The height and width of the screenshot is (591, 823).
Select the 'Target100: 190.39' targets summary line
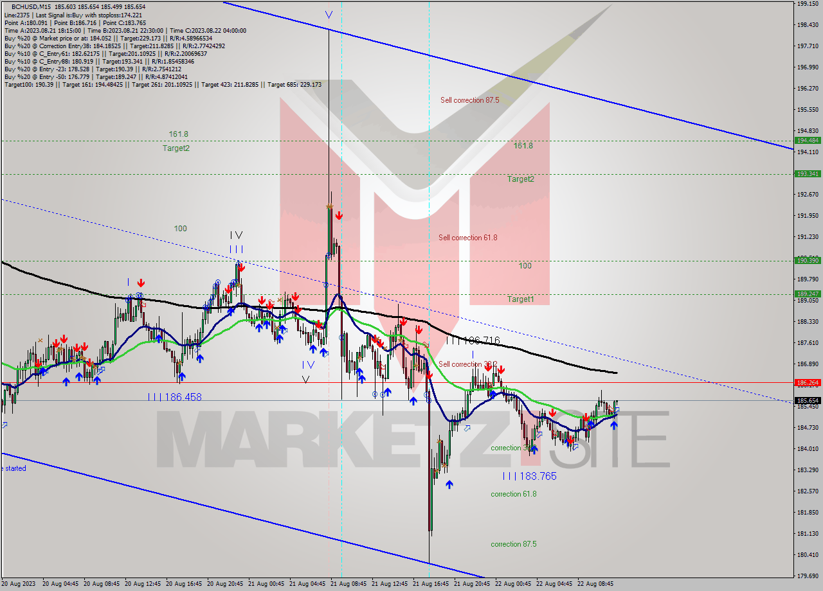click(163, 85)
